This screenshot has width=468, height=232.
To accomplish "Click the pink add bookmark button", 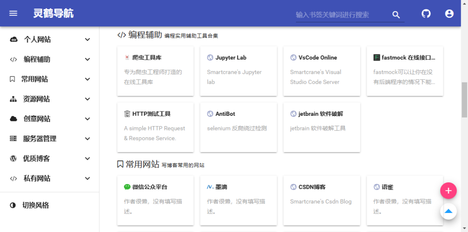I will pyautogui.click(x=448, y=191).
